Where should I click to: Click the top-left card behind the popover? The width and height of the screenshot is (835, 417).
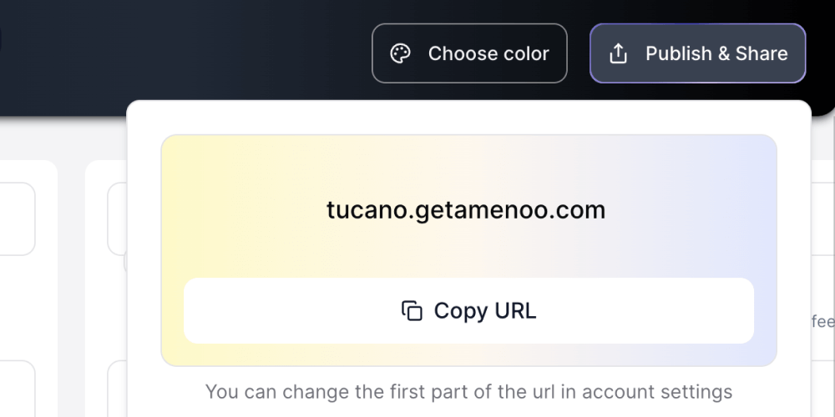click(x=17, y=219)
